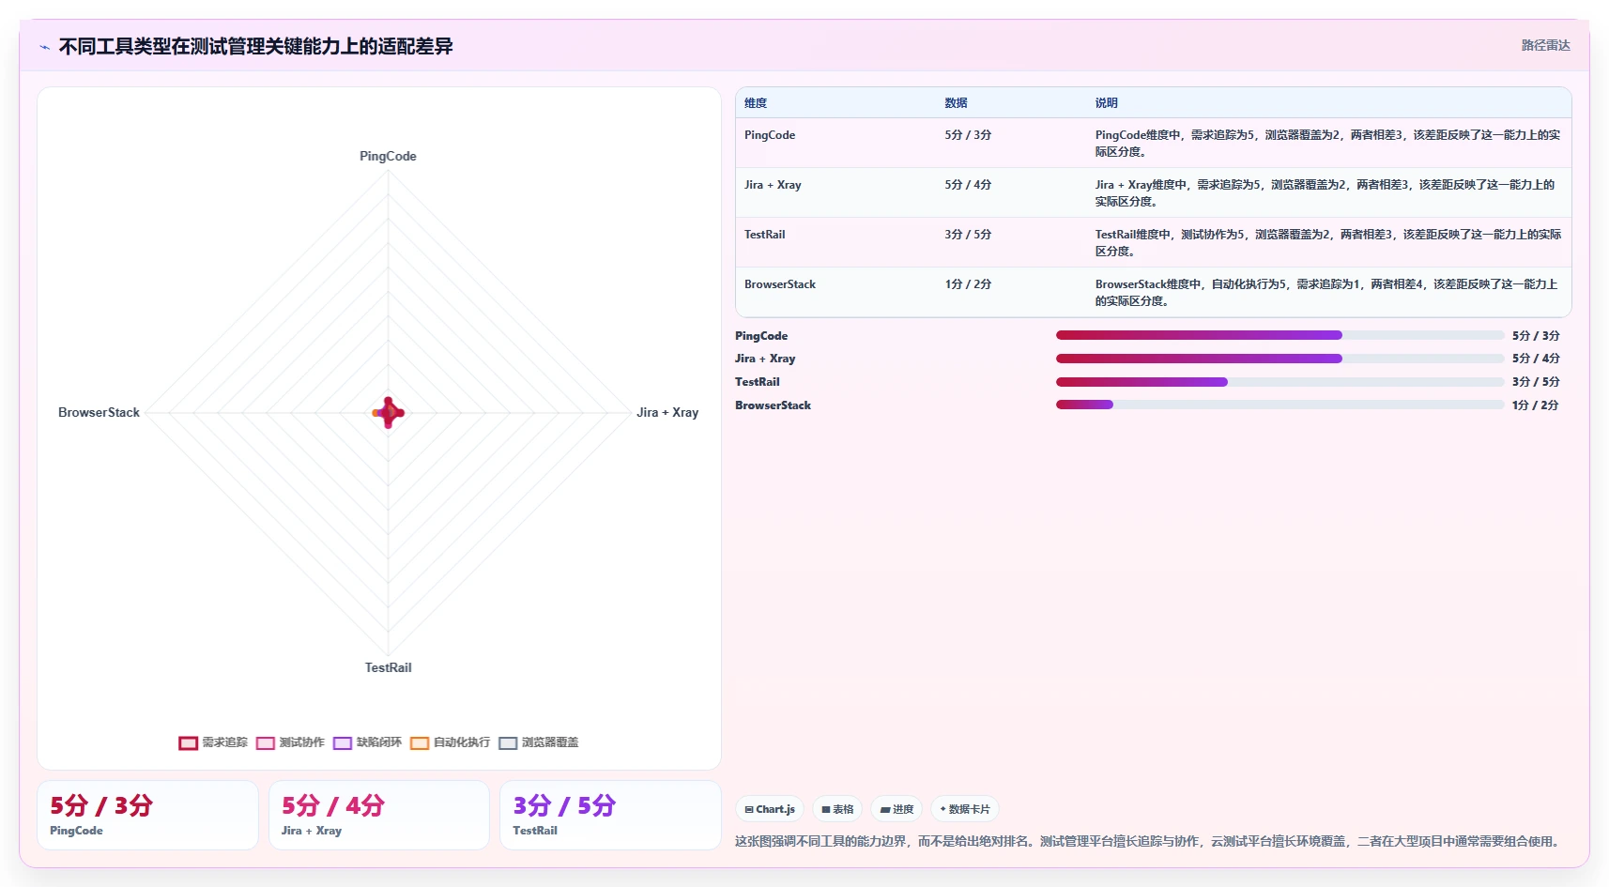This screenshot has height=887, width=1609.
Task: Click the BrowserStack progress bar
Action: point(1280,405)
